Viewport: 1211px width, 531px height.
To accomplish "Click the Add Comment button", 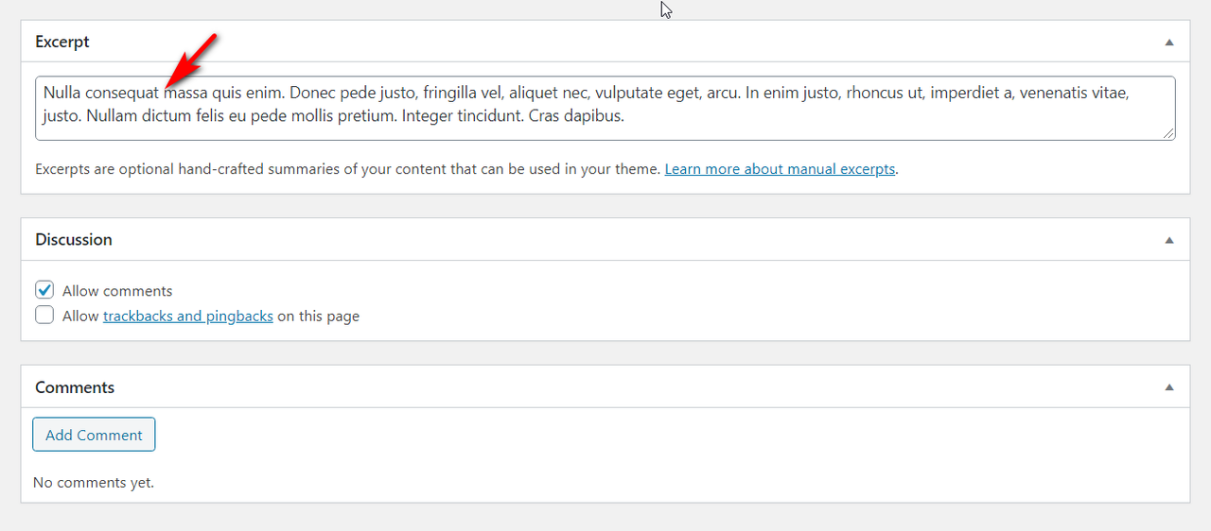I will tap(94, 435).
